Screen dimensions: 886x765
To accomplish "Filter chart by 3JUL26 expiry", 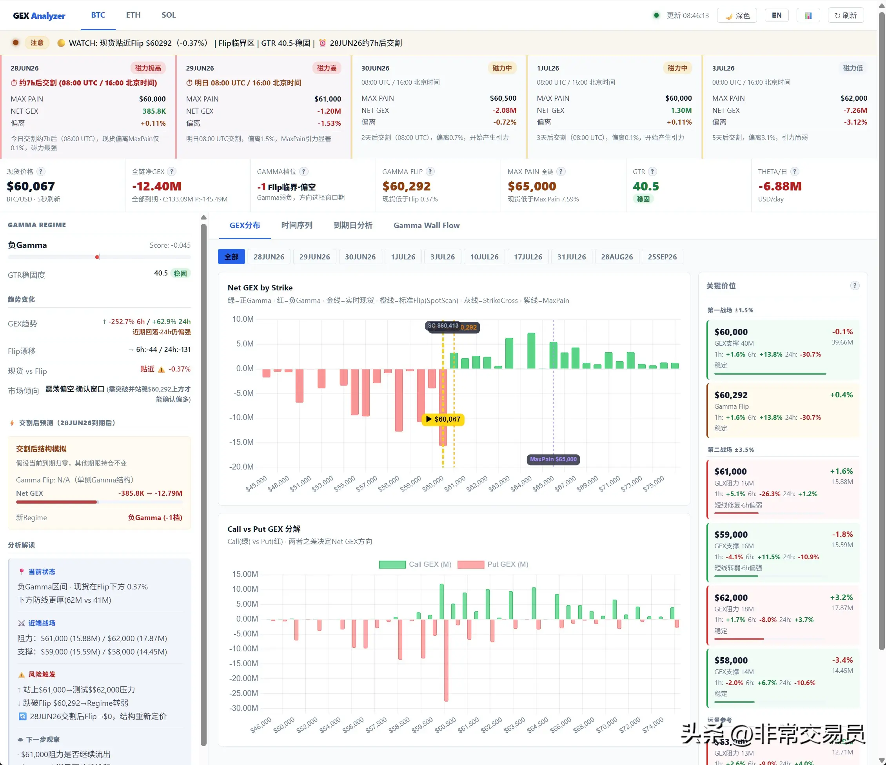I will tap(443, 256).
